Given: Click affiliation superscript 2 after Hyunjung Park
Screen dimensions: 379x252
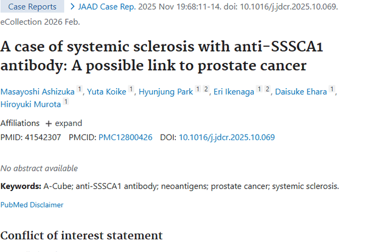Looking at the screenshot, I should [x=206, y=90].
